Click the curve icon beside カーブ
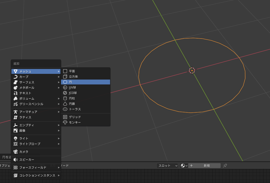Viewport: 270px width, 183px height. 16,77
